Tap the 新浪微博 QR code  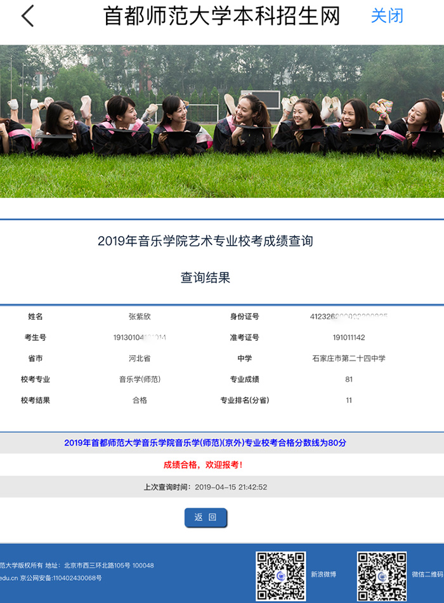point(281,576)
